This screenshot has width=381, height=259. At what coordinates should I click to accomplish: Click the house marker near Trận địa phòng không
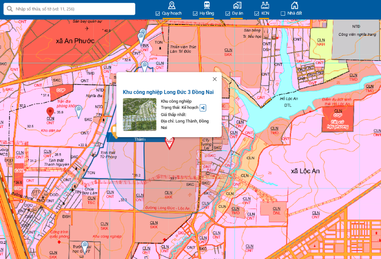tap(79, 111)
